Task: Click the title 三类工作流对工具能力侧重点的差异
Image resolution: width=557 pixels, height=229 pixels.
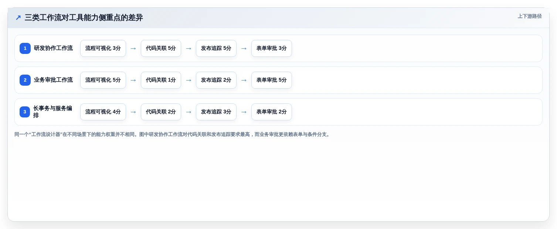Action: coord(84,18)
